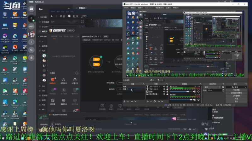This screenshot has height=141, width=252.
Task: Open Kaiheila home logo icon
Action: [31, 9]
